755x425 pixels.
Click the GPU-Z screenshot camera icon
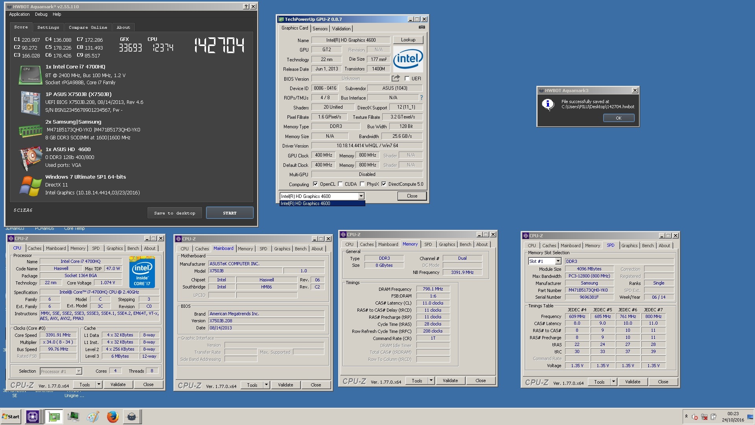click(422, 27)
